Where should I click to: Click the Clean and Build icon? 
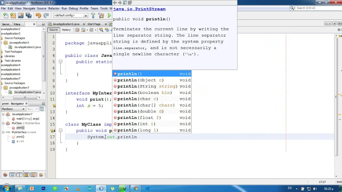click(x=101, y=15)
